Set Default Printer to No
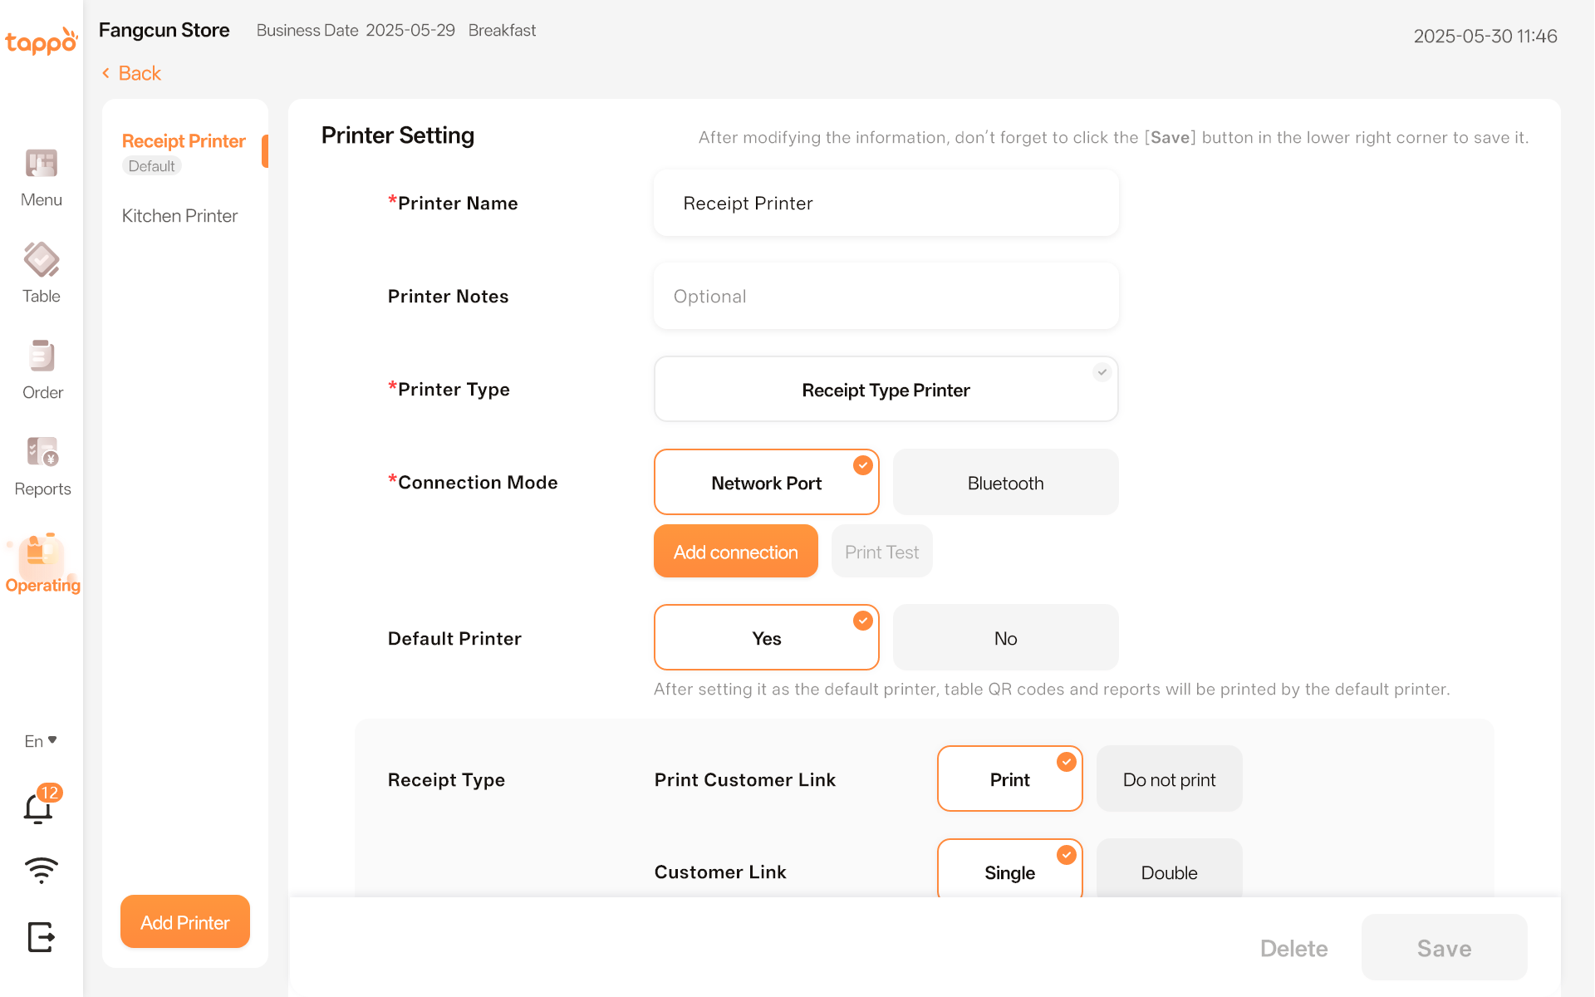The image size is (1595, 997). [1005, 638]
